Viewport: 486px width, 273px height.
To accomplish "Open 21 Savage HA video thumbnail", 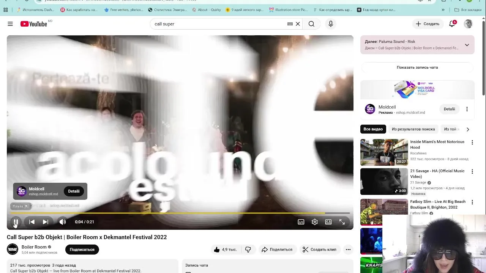I will [384, 182].
